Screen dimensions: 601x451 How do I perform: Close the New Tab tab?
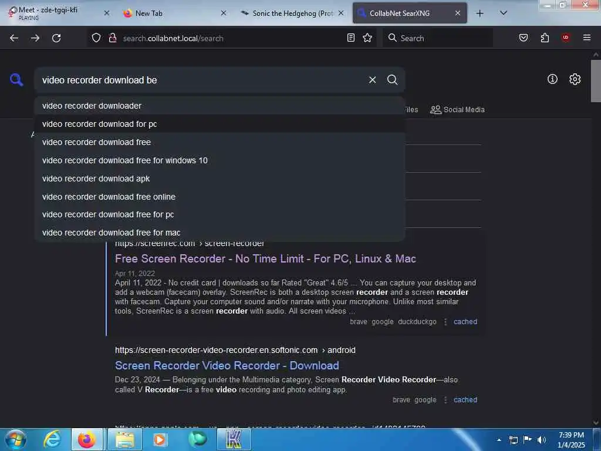(x=224, y=13)
